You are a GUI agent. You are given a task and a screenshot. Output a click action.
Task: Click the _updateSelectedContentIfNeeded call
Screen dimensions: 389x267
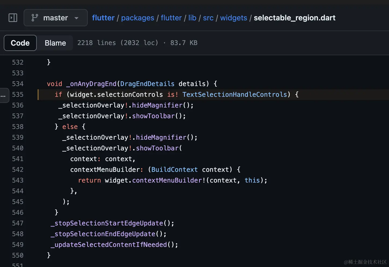109,245
